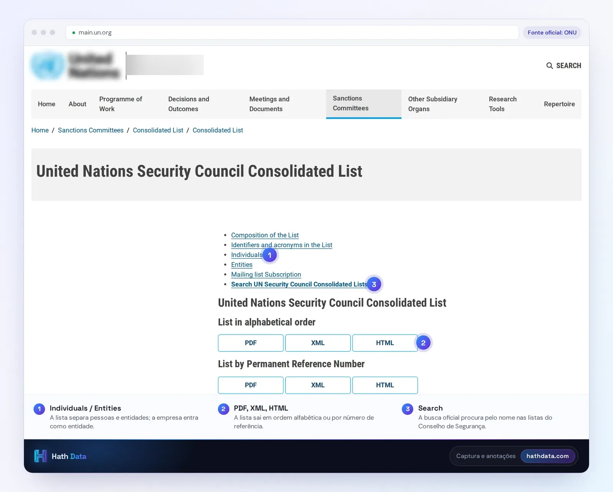The height and width of the screenshot is (492, 613).
Task: Click the blurred United Nations logo
Action: 75,66
